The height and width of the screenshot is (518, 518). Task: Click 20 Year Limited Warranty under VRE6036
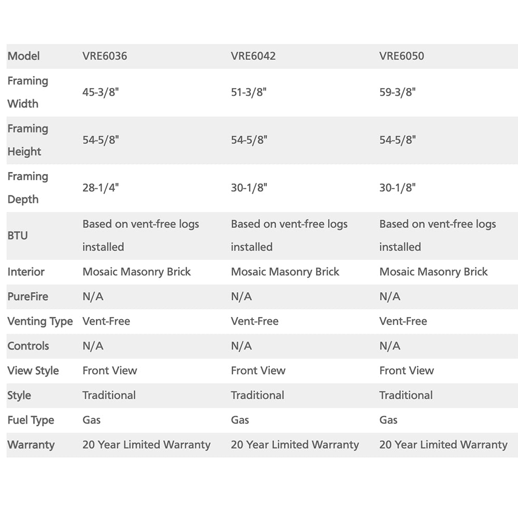(x=147, y=444)
